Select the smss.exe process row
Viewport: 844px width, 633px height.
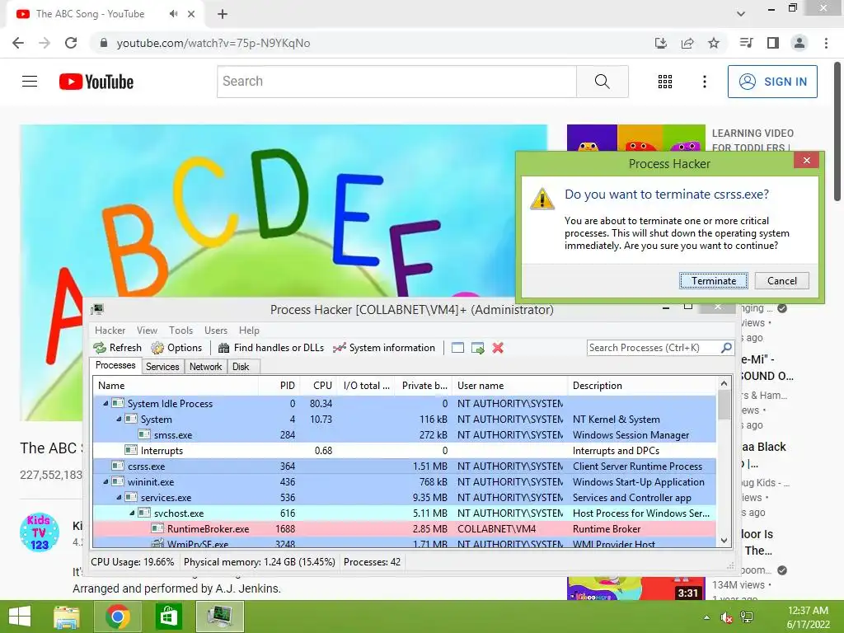405,435
